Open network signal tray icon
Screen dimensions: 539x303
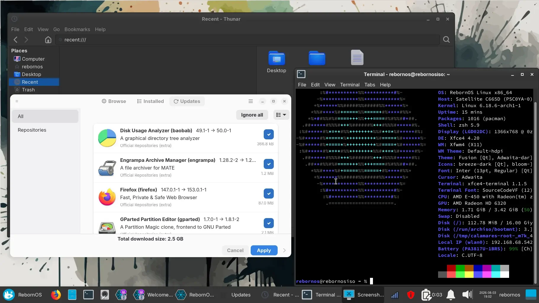[x=395, y=295]
